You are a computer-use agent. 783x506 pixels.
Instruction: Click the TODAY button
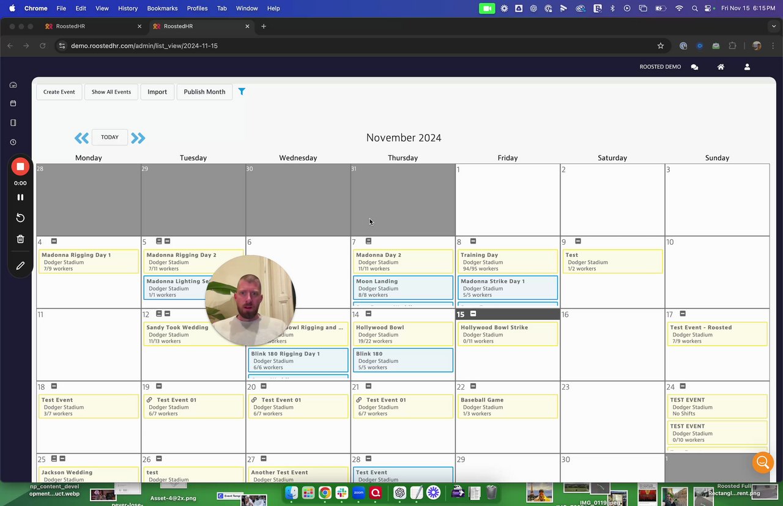[x=109, y=137]
